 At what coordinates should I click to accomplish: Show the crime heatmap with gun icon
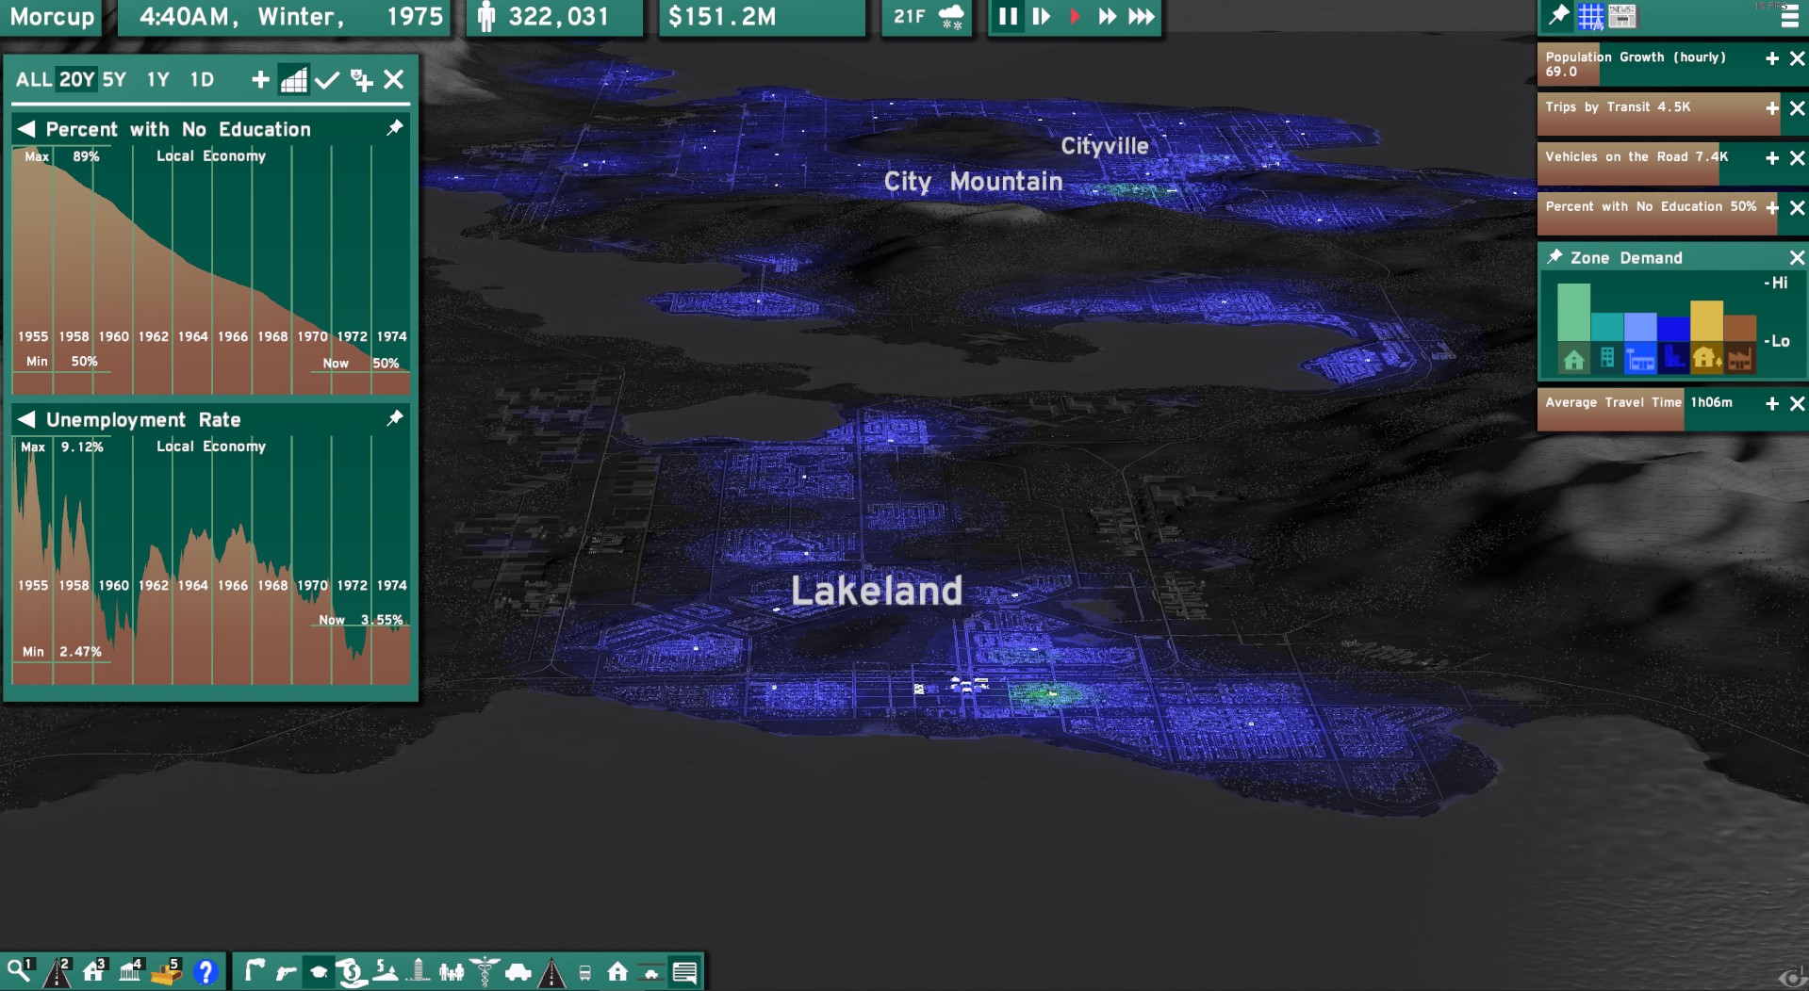pyautogui.click(x=286, y=971)
